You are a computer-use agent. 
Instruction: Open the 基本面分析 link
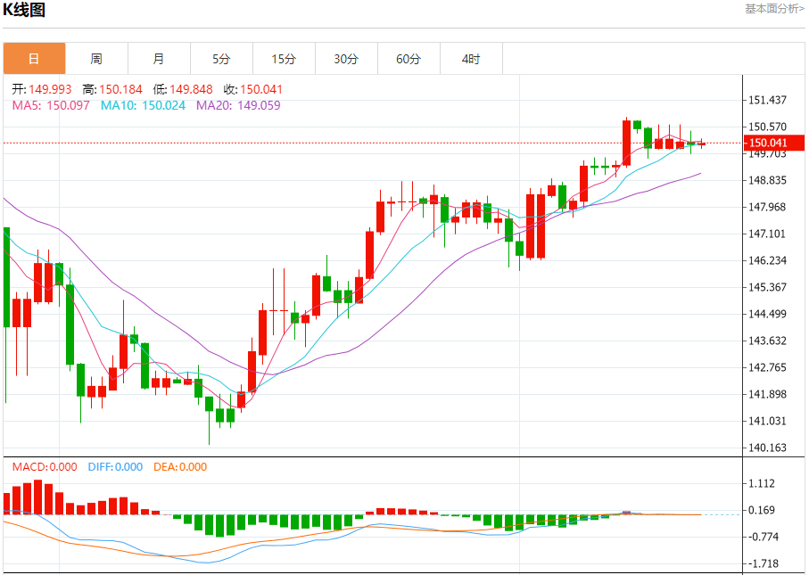[x=774, y=9]
